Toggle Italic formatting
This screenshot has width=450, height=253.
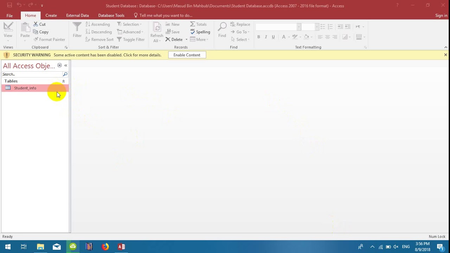coord(266,37)
